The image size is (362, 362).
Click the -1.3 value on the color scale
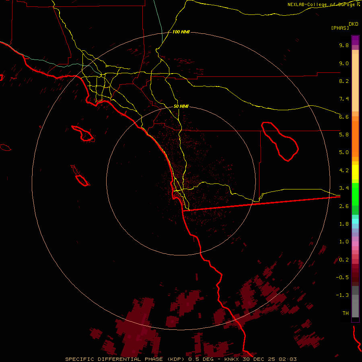342,295
